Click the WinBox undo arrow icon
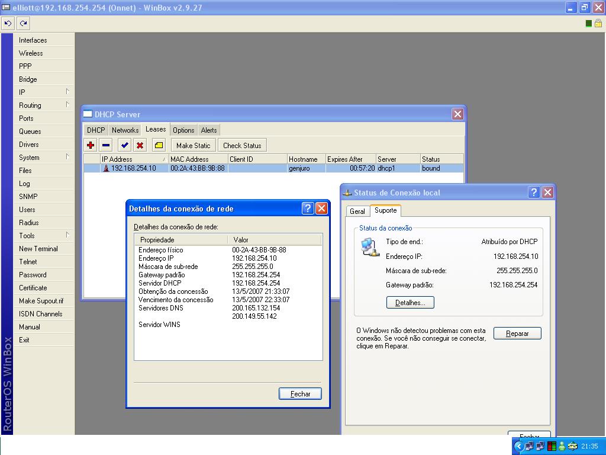The height and width of the screenshot is (455, 606). click(8, 24)
